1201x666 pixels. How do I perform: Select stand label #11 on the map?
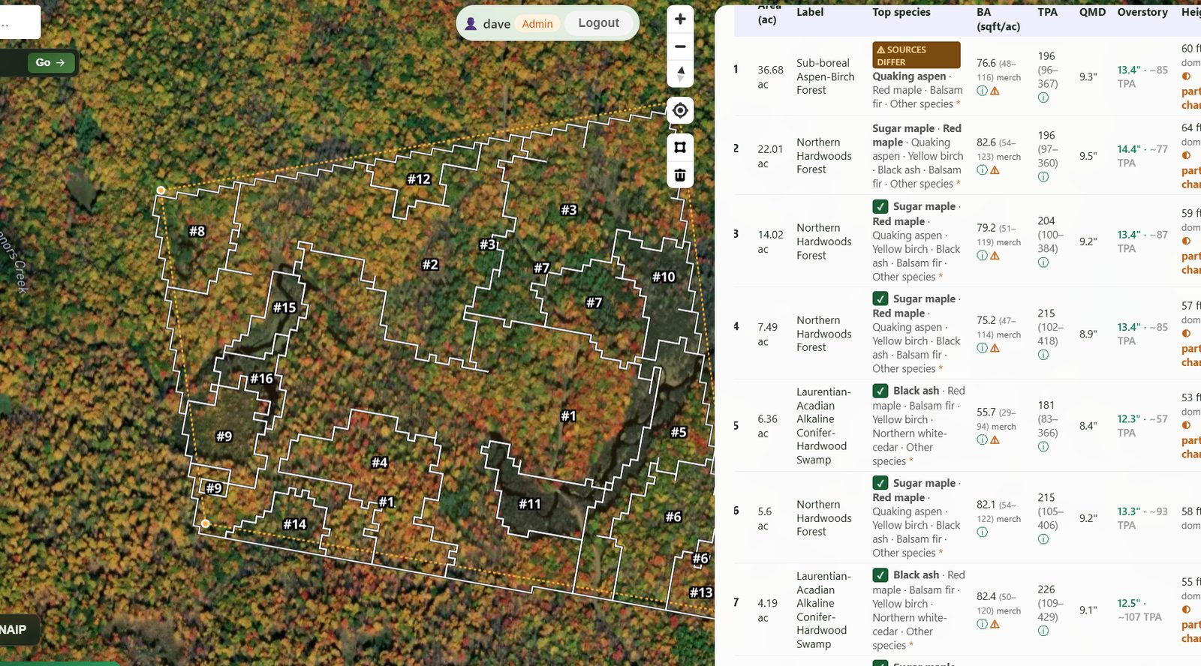pyautogui.click(x=530, y=504)
